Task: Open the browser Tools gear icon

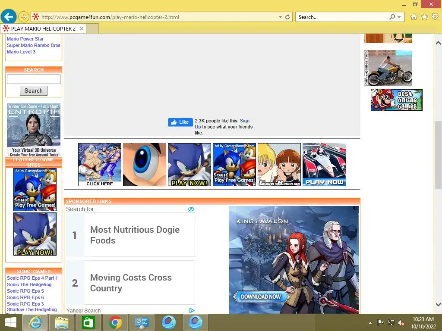Action: point(435,17)
